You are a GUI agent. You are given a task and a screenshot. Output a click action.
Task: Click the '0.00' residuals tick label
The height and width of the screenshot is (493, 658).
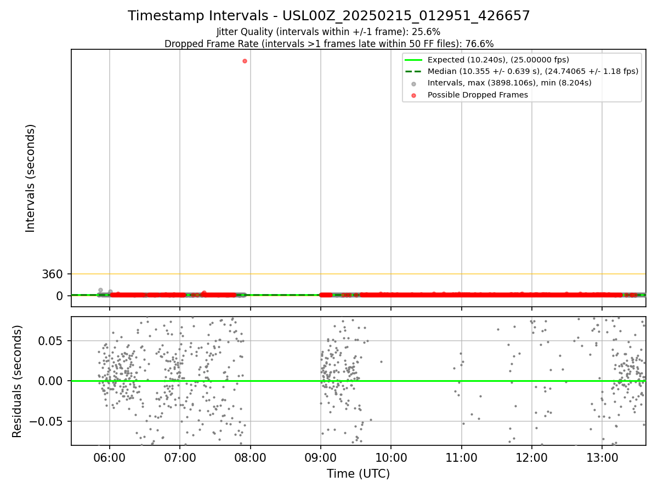(51, 381)
